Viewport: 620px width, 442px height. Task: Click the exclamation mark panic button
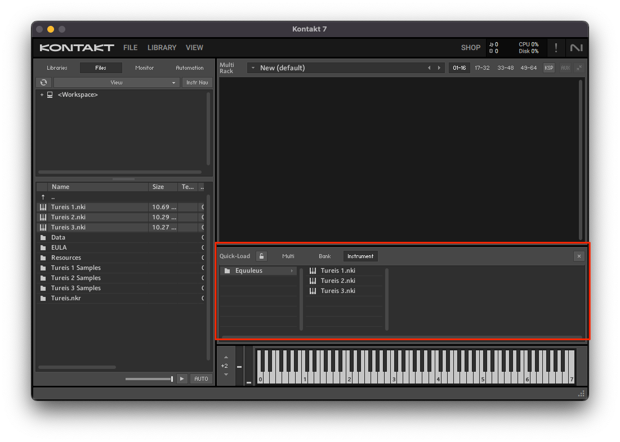(556, 48)
